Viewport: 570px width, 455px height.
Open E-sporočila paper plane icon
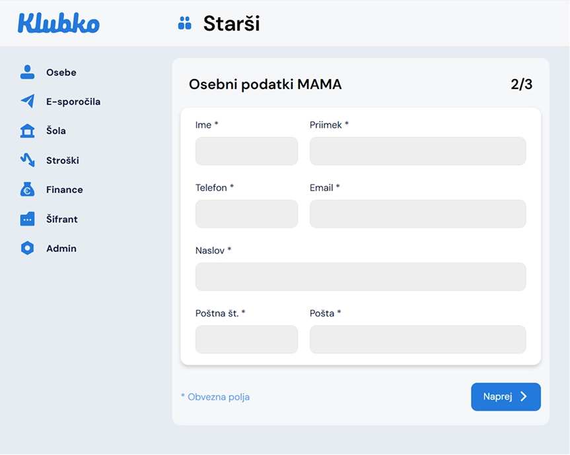(27, 102)
